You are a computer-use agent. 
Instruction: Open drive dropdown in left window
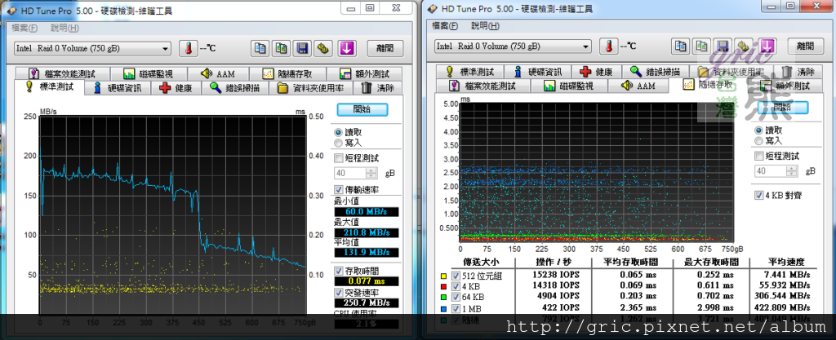pos(165,48)
